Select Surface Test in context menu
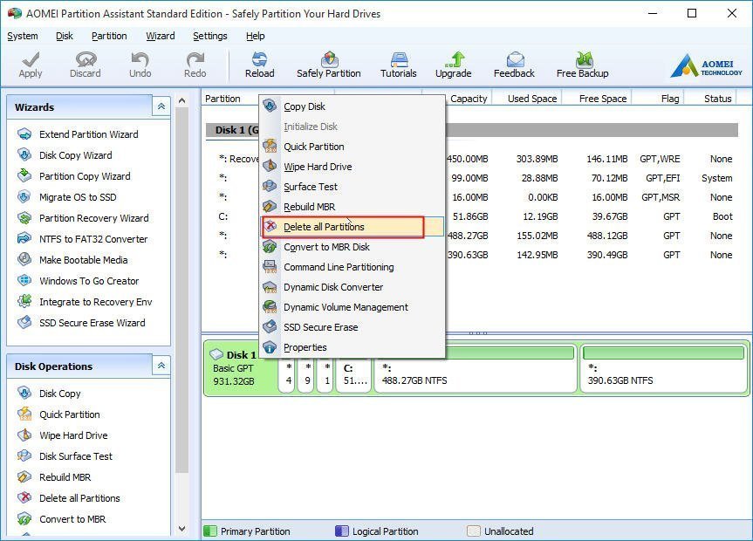 pyautogui.click(x=352, y=187)
